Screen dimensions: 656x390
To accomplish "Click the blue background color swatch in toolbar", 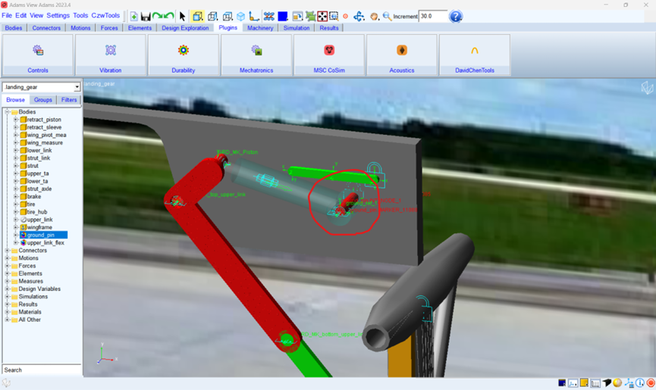I will coord(282,16).
